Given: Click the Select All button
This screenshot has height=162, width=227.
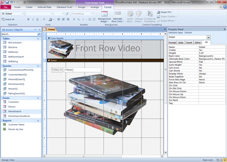Looking at the screenshot, I should 8,19.
